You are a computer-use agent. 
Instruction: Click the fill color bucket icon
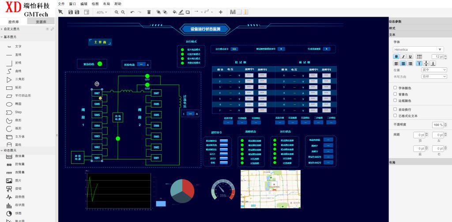click(174, 12)
